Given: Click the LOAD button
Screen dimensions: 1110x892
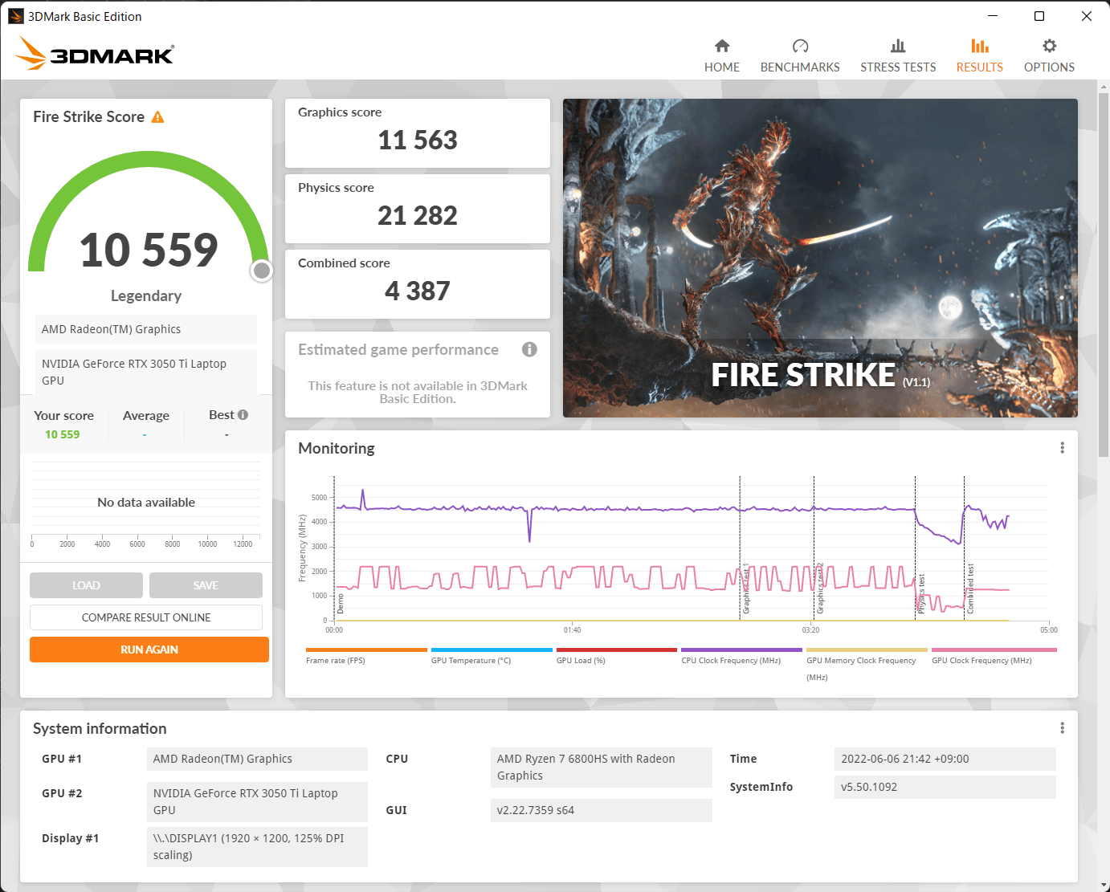Looking at the screenshot, I should pyautogui.click(x=86, y=585).
